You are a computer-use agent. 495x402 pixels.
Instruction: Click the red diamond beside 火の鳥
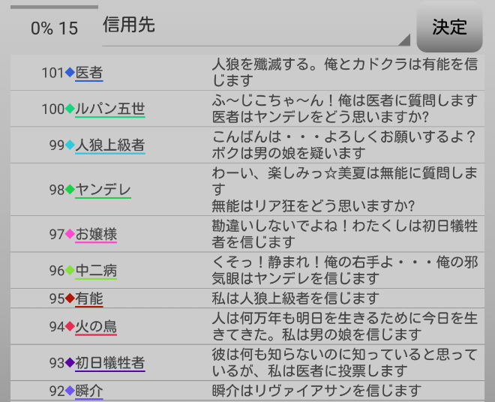pyautogui.click(x=70, y=326)
